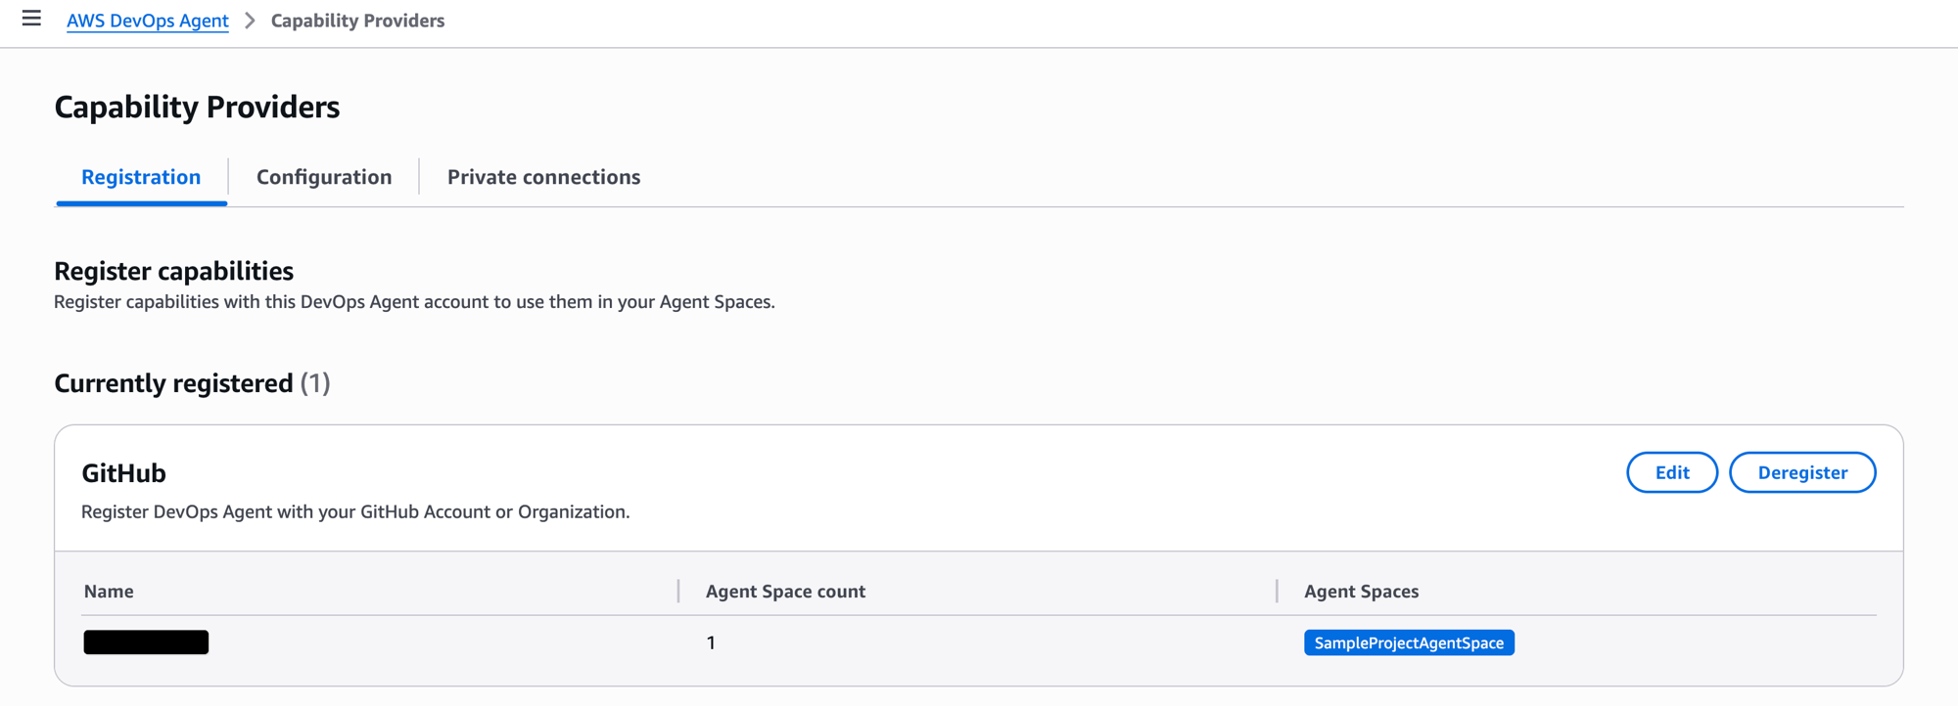The width and height of the screenshot is (1958, 706).
Task: Click the Agent Space count column header
Action: point(785,591)
